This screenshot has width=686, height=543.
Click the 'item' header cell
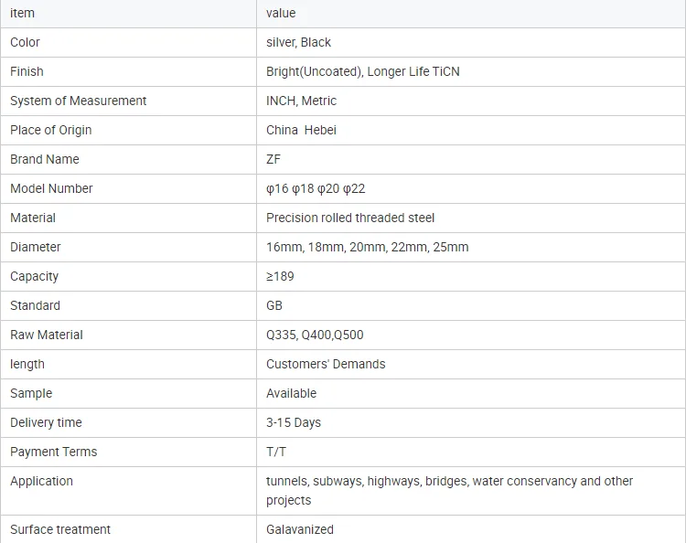[x=22, y=13]
